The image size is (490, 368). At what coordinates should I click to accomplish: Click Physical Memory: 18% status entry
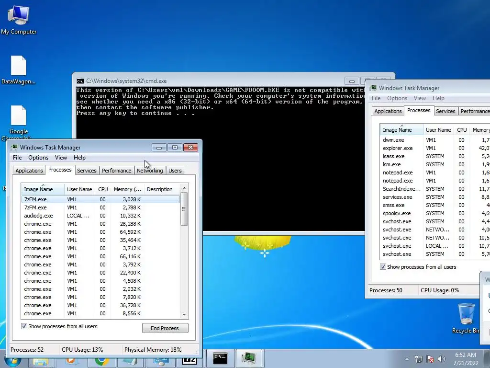(x=153, y=349)
